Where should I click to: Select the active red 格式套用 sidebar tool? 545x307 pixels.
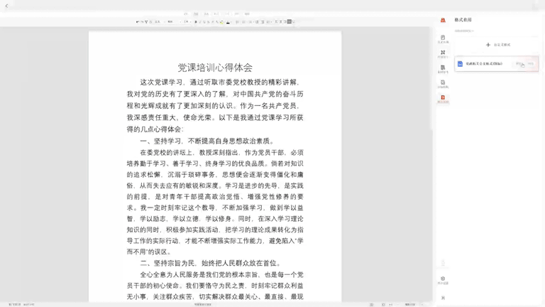pos(443,99)
